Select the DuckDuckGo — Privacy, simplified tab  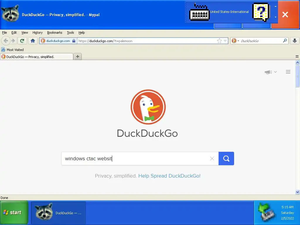tap(37, 57)
